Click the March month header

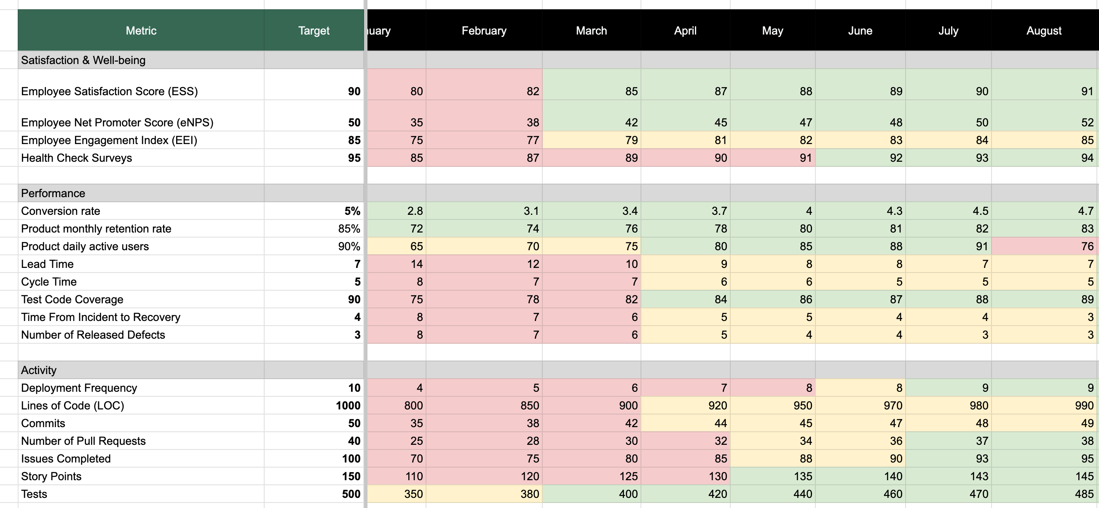pyautogui.click(x=591, y=30)
